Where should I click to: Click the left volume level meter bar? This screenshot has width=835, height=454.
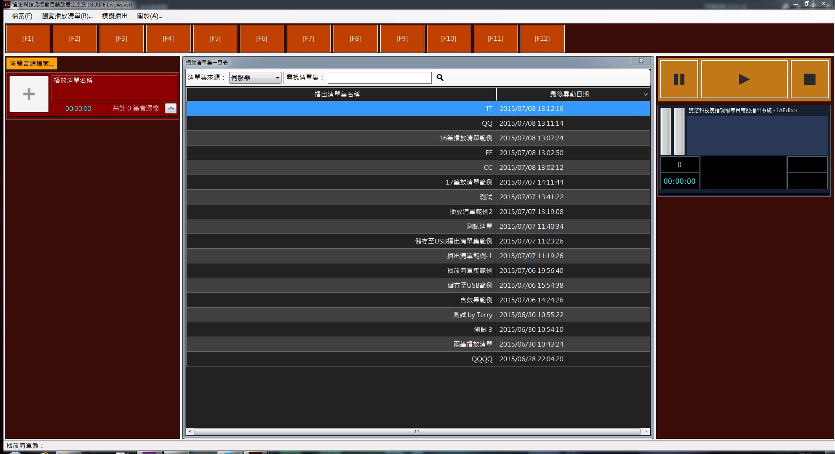point(666,131)
